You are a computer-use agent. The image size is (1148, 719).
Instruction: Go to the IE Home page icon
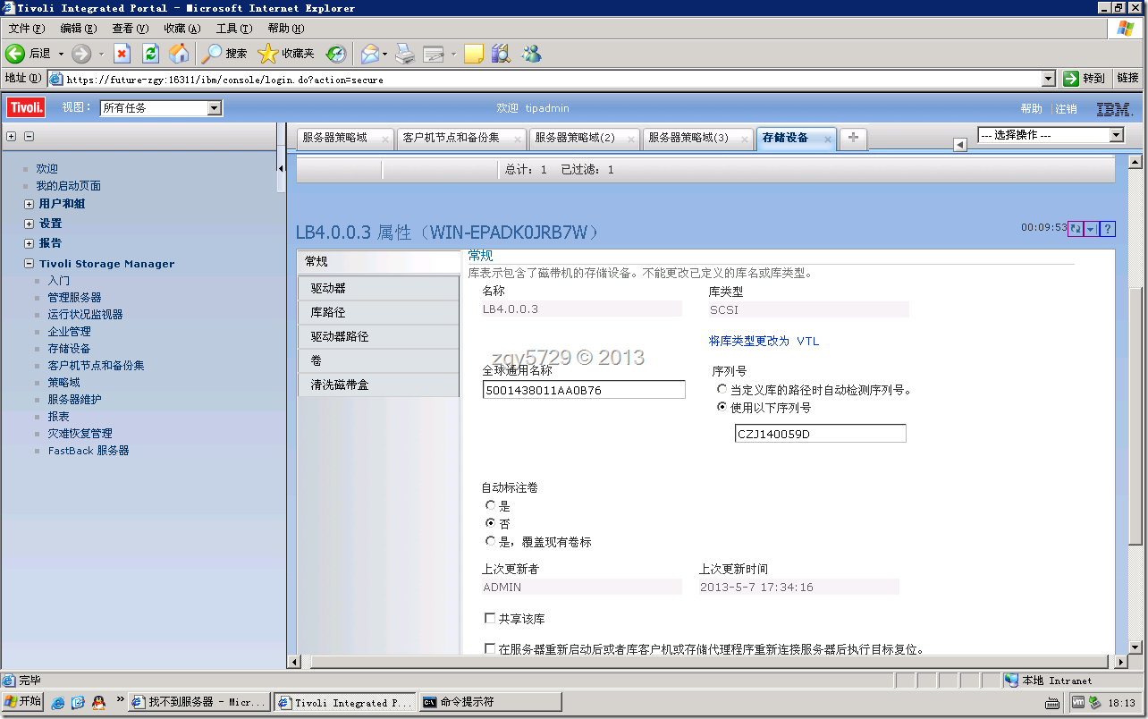click(180, 54)
